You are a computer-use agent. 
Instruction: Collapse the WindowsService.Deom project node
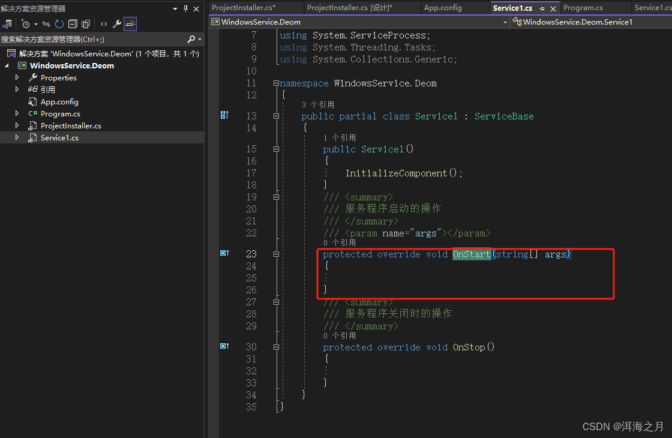[x=7, y=65]
